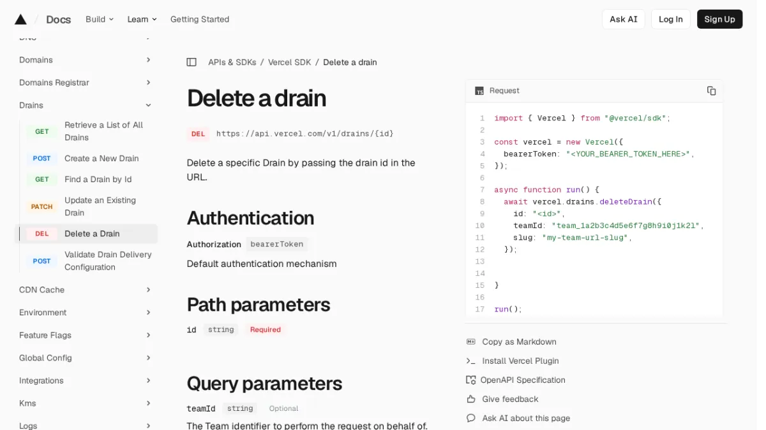The width and height of the screenshot is (766, 430).
Task: Expand the Feature Flags section
Action: pos(148,335)
